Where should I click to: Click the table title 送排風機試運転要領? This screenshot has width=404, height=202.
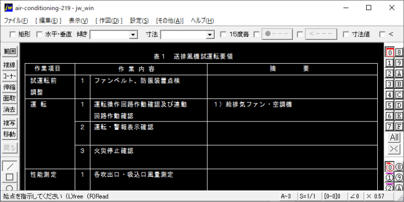[x=203, y=57]
